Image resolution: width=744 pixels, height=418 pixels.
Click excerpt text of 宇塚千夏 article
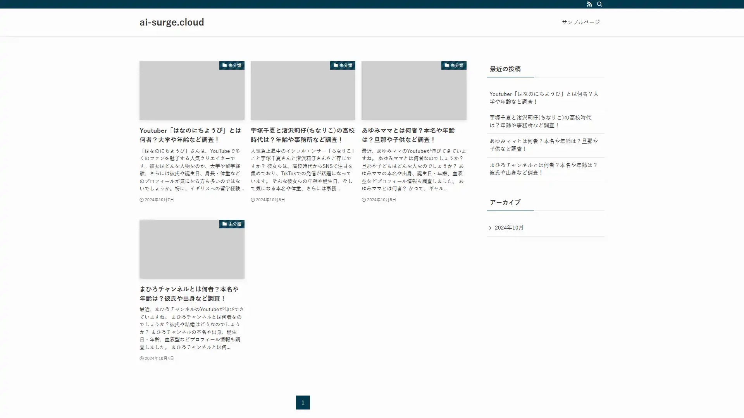(303, 170)
